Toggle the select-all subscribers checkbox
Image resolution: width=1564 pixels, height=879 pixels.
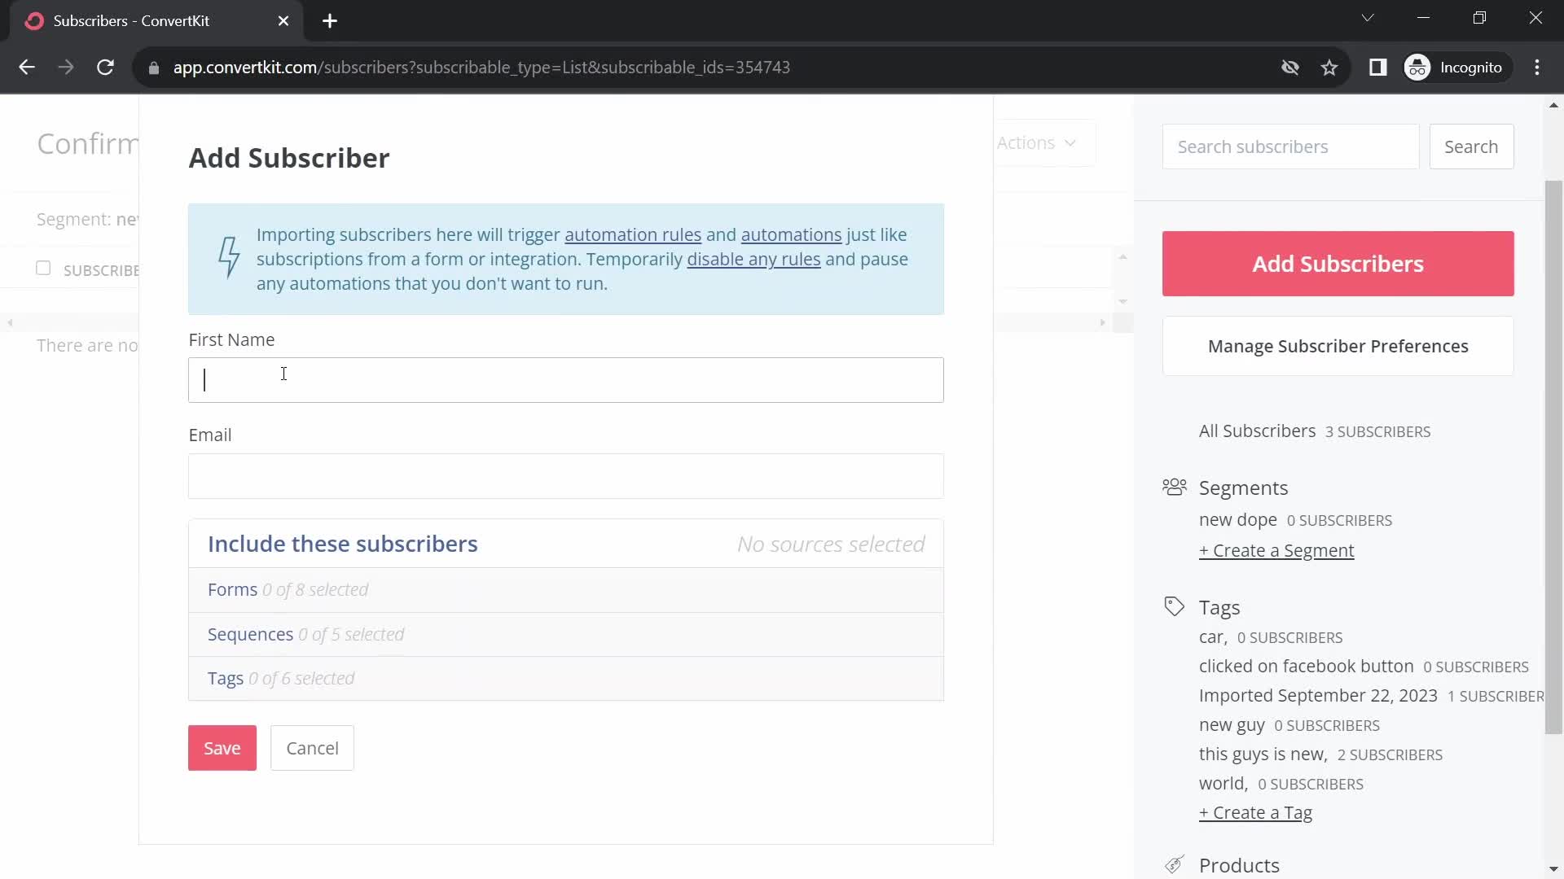click(x=43, y=269)
